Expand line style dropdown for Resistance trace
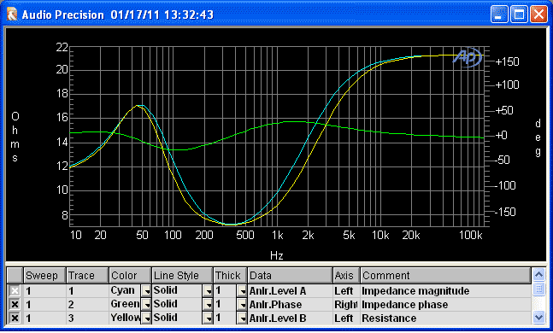Screen dimensions: 553x333 coord(208,318)
